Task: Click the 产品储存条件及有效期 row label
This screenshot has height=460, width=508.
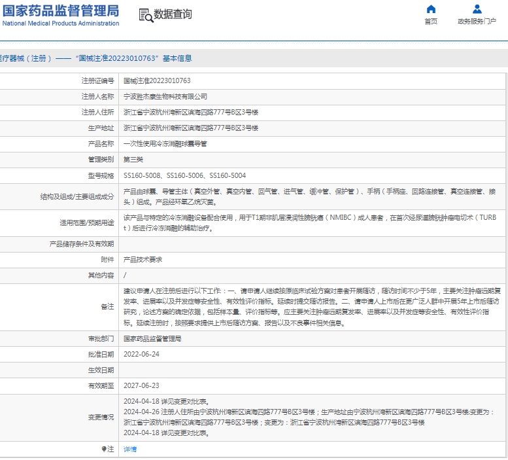Action: (82, 244)
